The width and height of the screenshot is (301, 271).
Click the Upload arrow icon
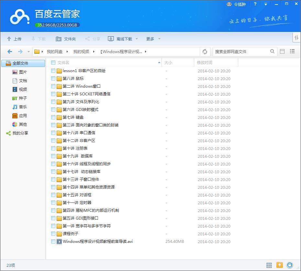(9, 39)
